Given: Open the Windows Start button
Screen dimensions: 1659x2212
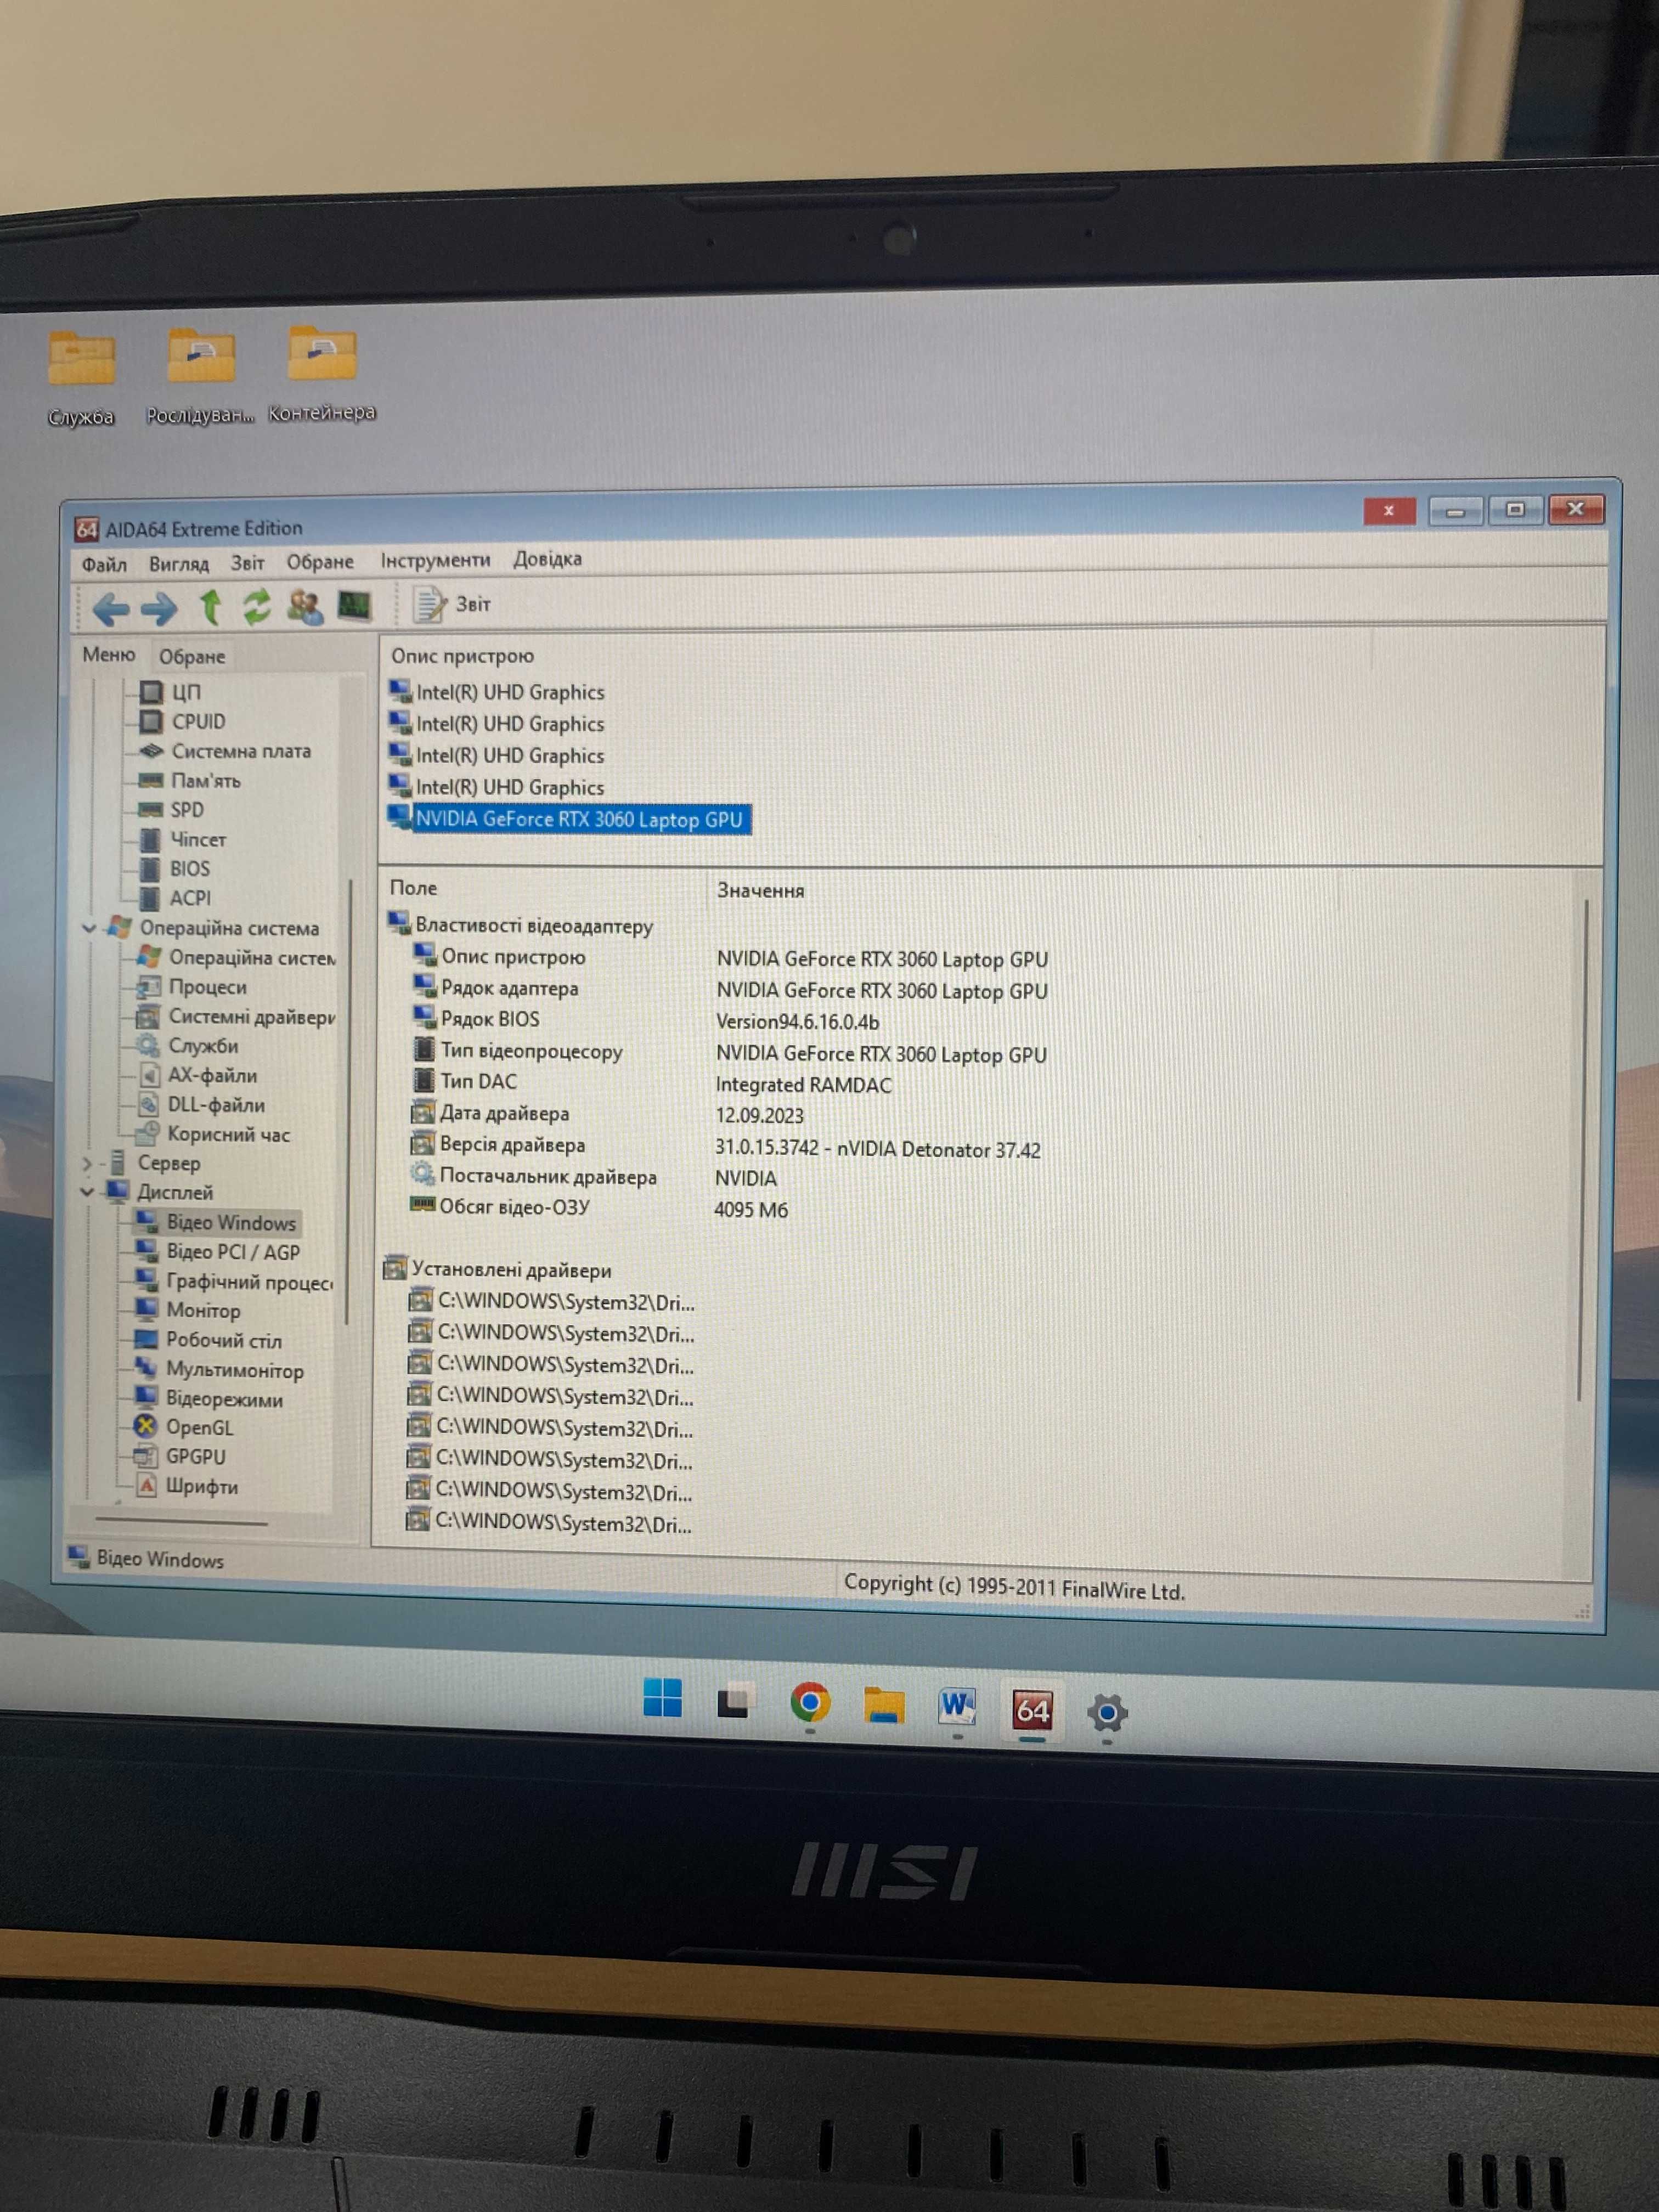Looking at the screenshot, I should [662, 1698].
